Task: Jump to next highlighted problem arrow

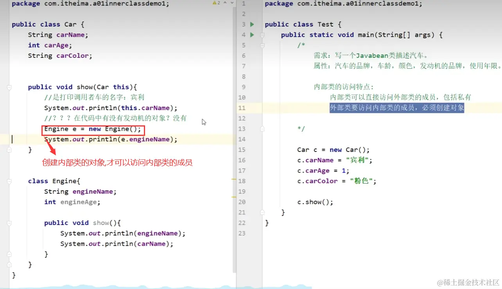Action: tap(232, 3)
